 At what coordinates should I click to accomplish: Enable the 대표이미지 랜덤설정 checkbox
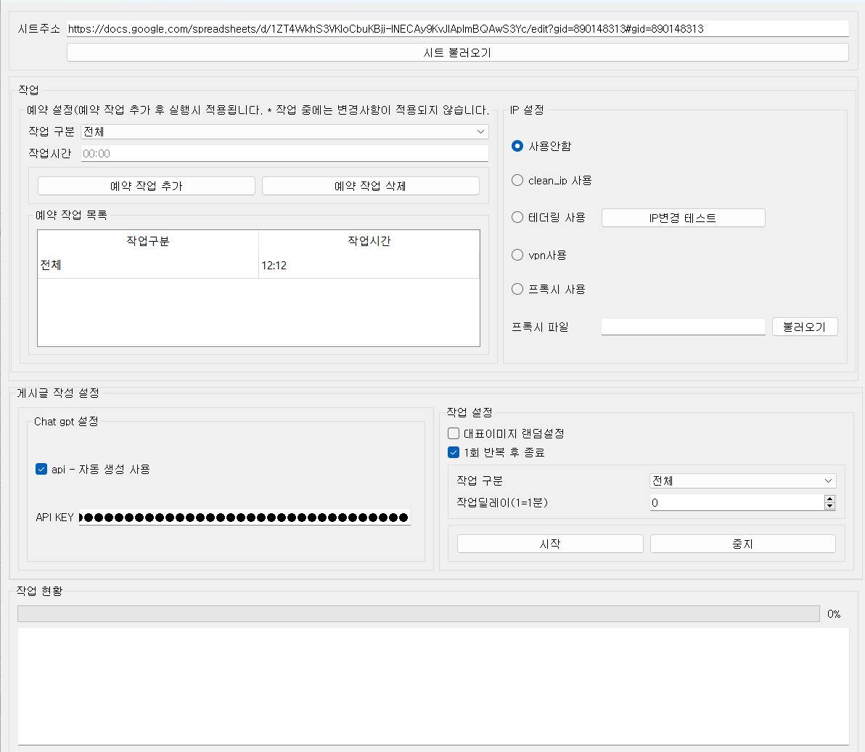454,433
